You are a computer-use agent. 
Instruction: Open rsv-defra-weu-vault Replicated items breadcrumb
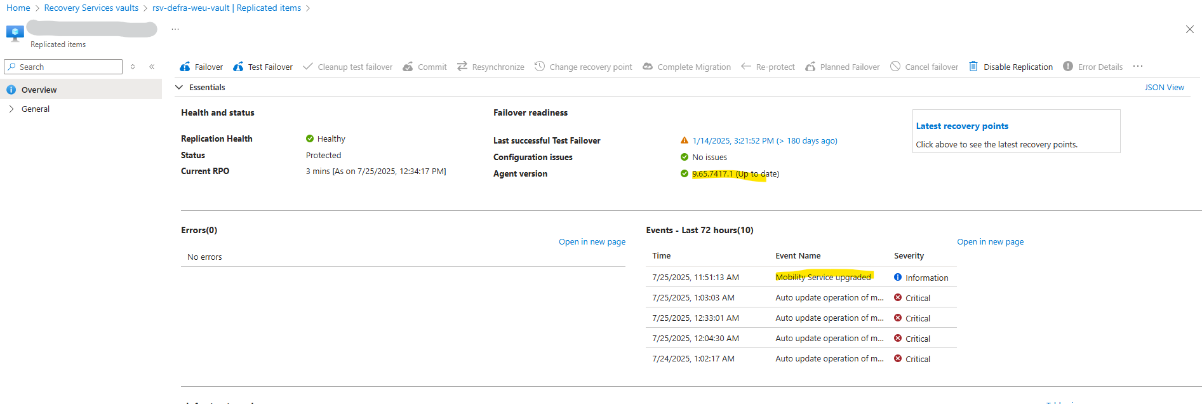(227, 8)
